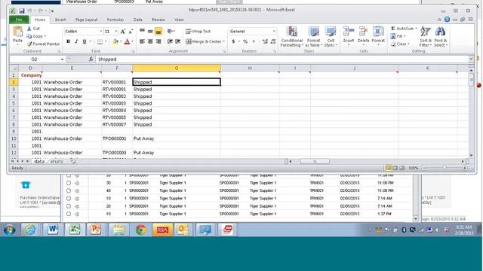Open Chrome from the taskbar
The image size is (483, 271).
tap(141, 230)
